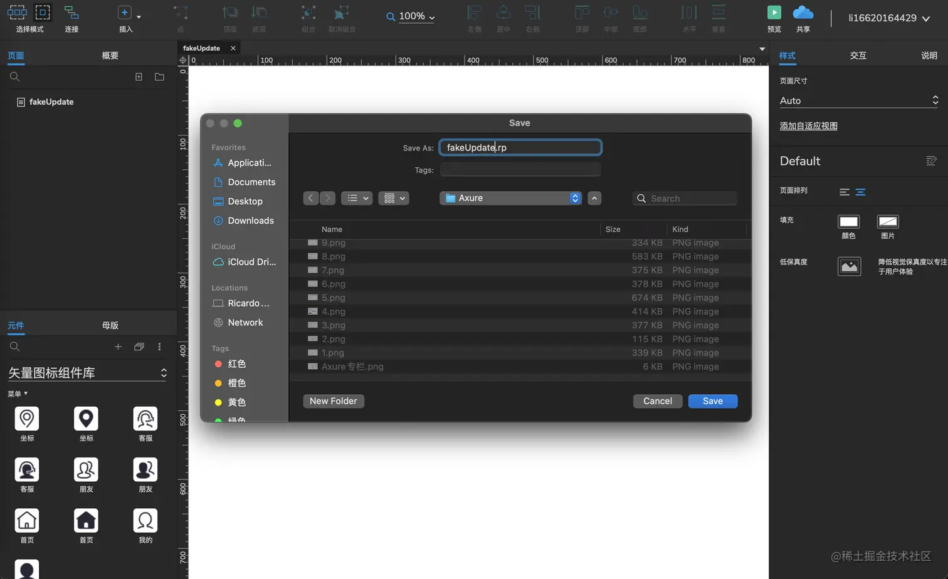Select the 红色 red tag
The height and width of the screenshot is (579, 948).
coord(230,363)
